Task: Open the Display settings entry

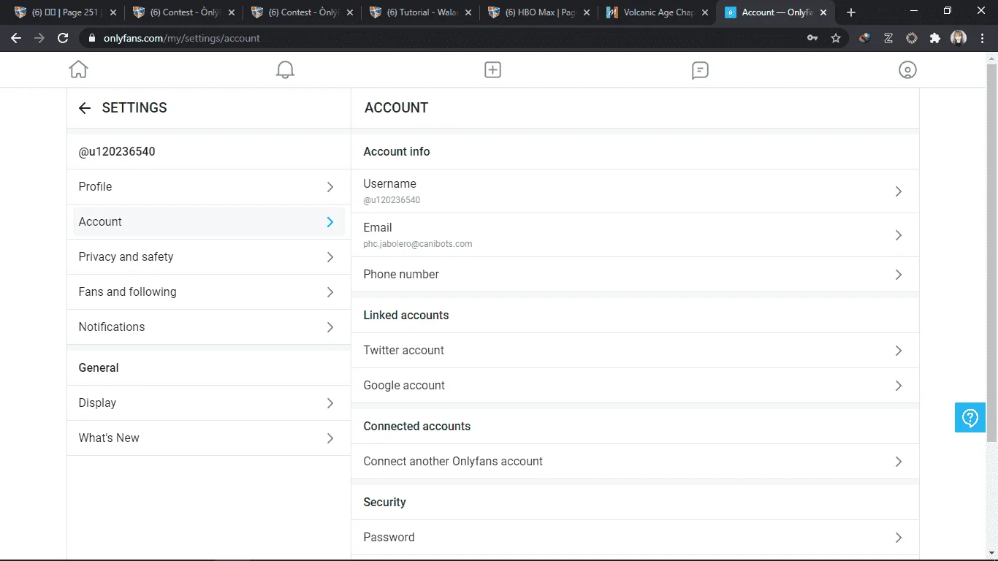Action: click(209, 403)
